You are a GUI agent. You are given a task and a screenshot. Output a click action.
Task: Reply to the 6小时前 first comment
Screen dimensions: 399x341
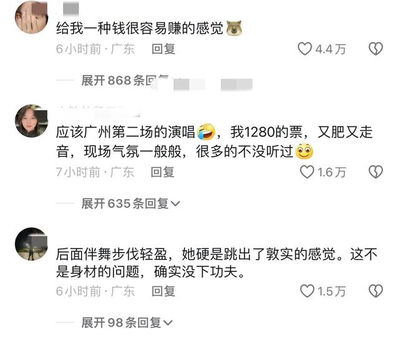[x=163, y=49]
